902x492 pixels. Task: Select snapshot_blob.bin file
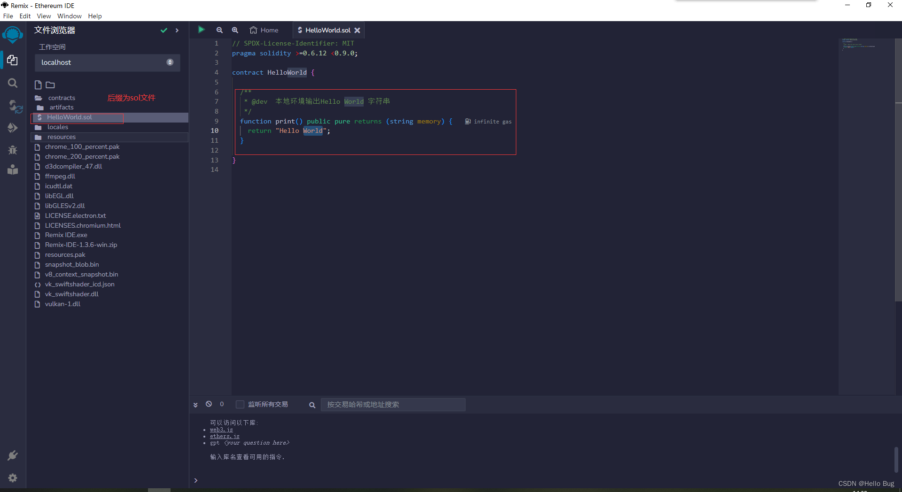(x=72, y=265)
